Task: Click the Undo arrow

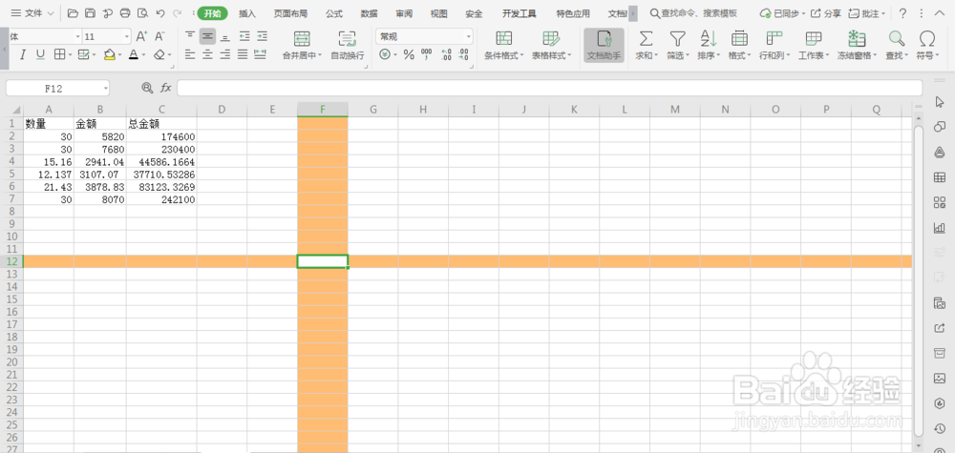Action: point(160,12)
